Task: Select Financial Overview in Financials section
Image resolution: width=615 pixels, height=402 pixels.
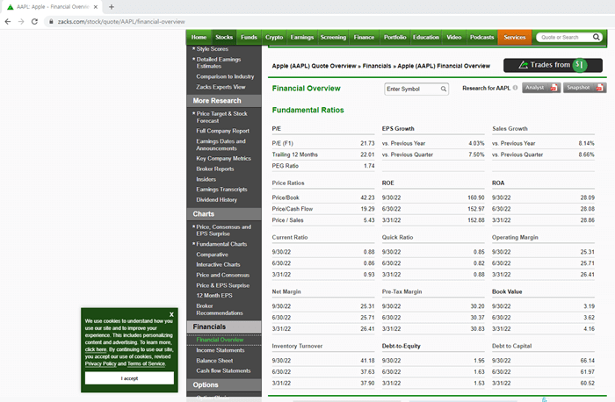Action: (x=220, y=340)
